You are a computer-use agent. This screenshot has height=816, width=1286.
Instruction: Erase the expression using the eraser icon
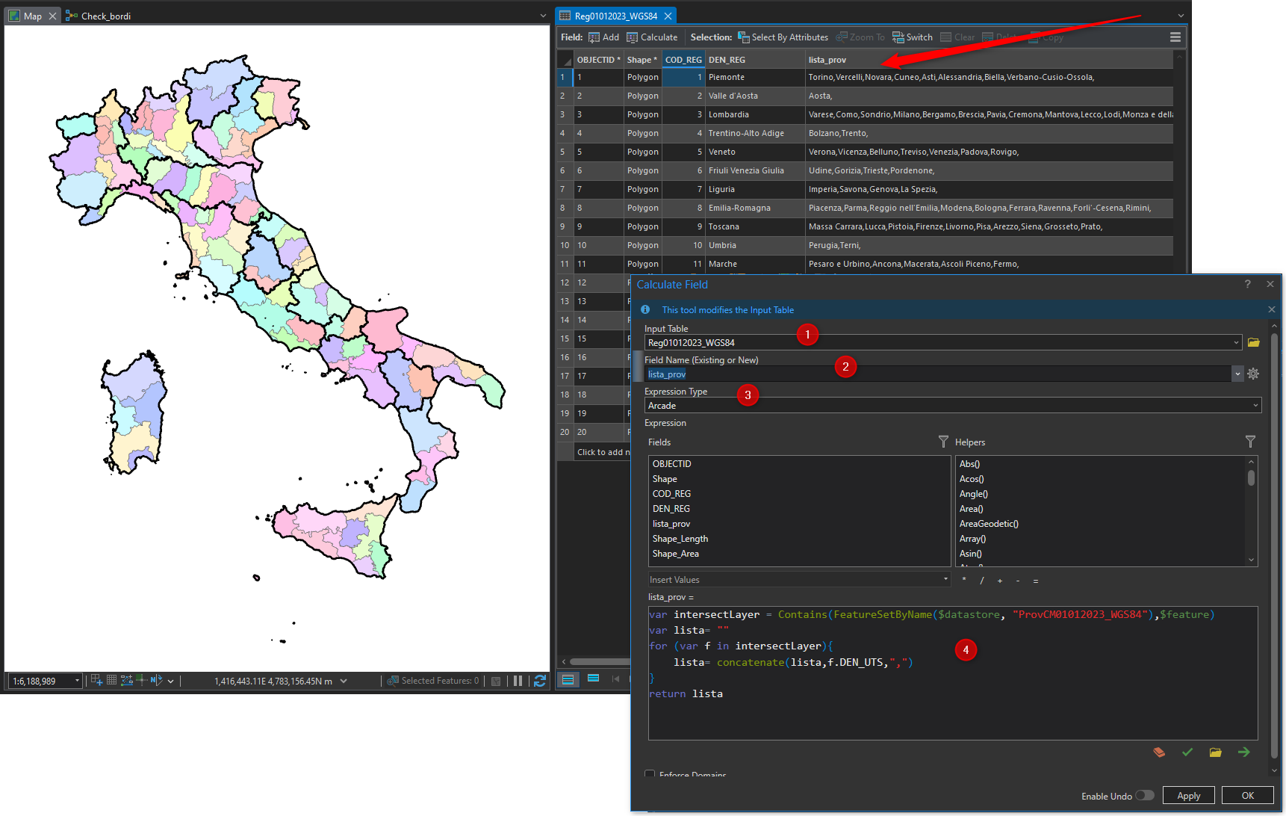[x=1159, y=752]
